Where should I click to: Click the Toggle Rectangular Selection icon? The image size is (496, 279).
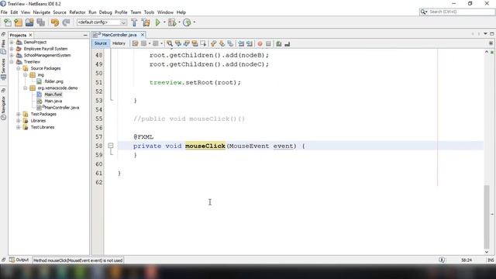point(203,43)
